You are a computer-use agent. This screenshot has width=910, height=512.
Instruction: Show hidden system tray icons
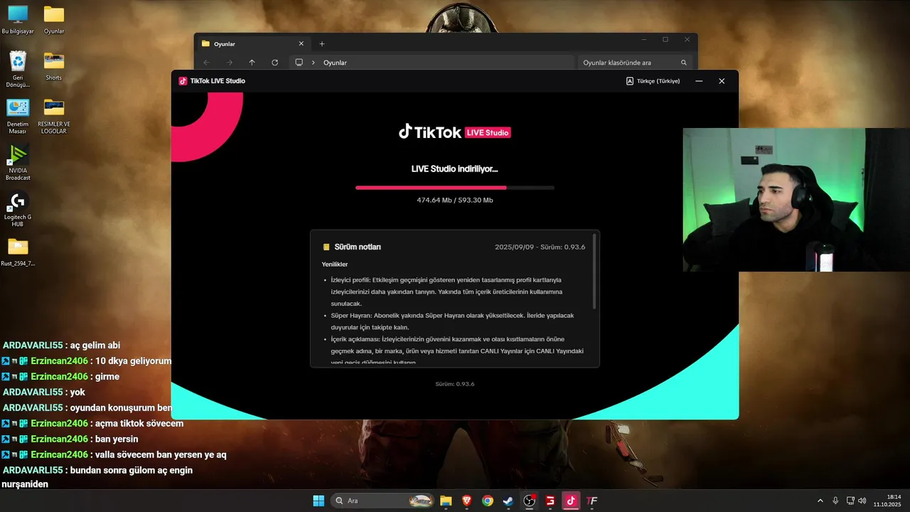(820, 501)
